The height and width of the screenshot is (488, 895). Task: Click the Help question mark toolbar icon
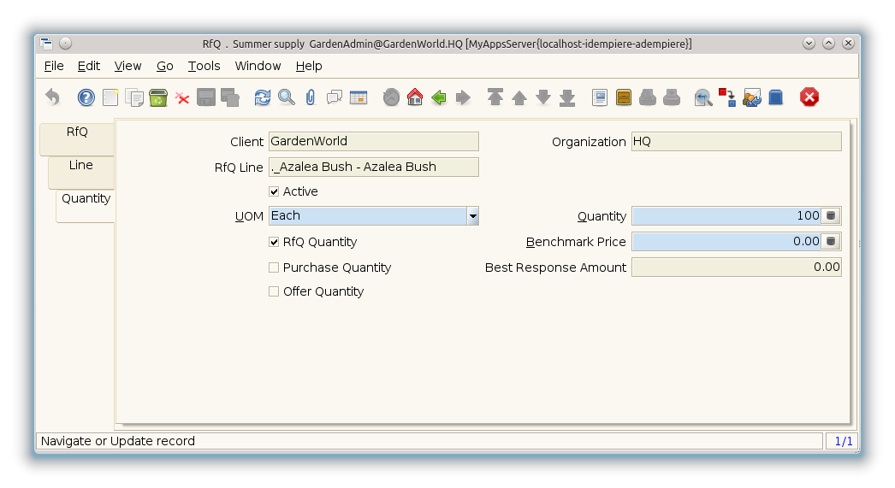pos(86,97)
